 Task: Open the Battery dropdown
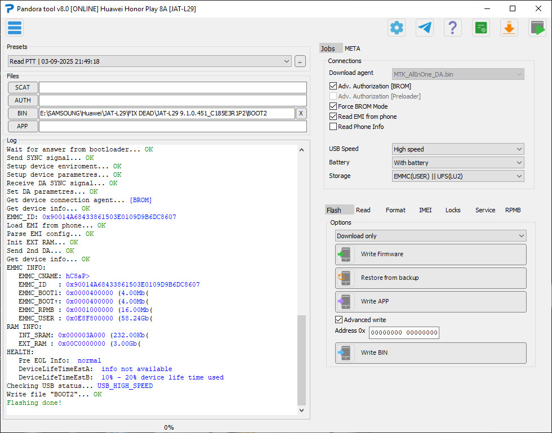click(458, 163)
